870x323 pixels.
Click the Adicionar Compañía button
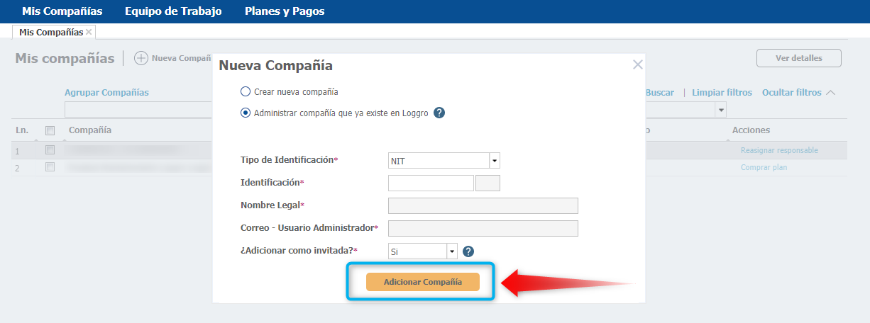coord(423,282)
